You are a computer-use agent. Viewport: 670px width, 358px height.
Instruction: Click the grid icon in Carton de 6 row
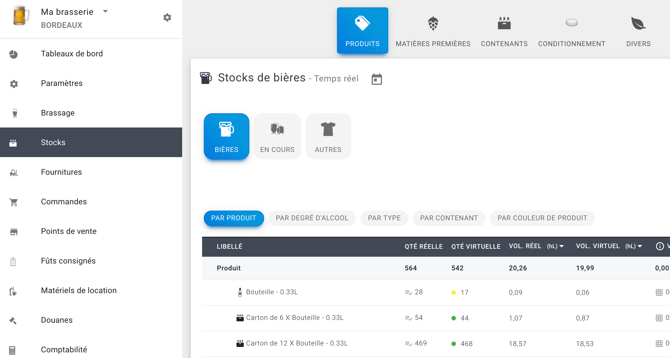point(659,318)
